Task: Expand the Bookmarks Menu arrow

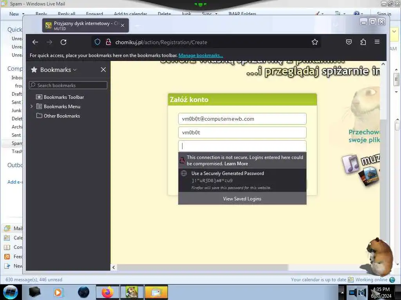Action: click(32, 106)
